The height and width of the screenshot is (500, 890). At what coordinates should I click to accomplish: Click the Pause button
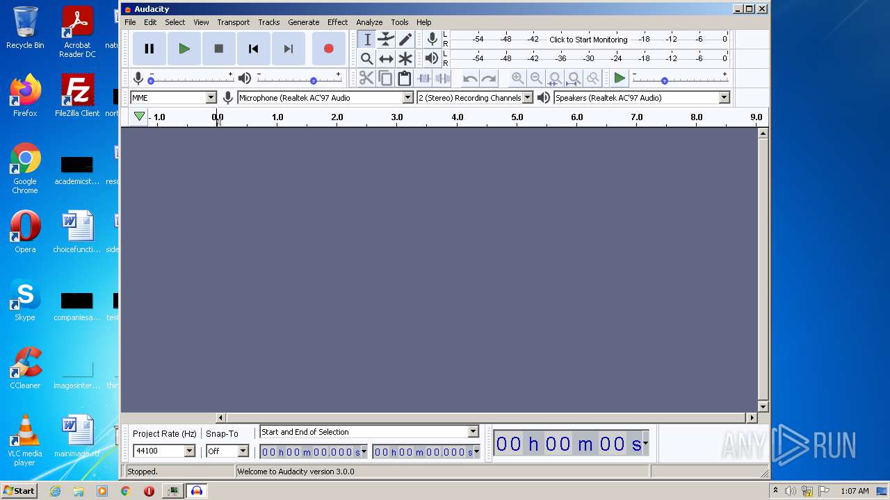pyautogui.click(x=149, y=49)
